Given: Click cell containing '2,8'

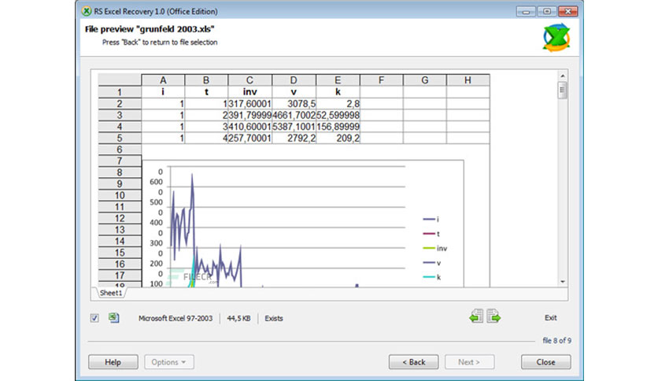Looking at the screenshot, I should (x=338, y=104).
